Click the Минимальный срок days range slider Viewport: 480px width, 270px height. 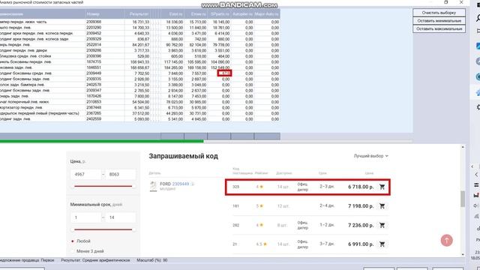[x=103, y=229]
